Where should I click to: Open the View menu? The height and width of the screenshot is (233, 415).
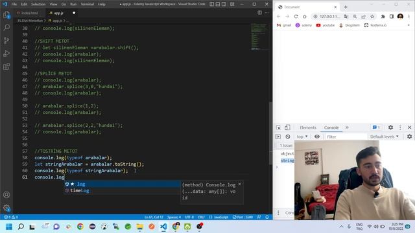(x=53, y=5)
